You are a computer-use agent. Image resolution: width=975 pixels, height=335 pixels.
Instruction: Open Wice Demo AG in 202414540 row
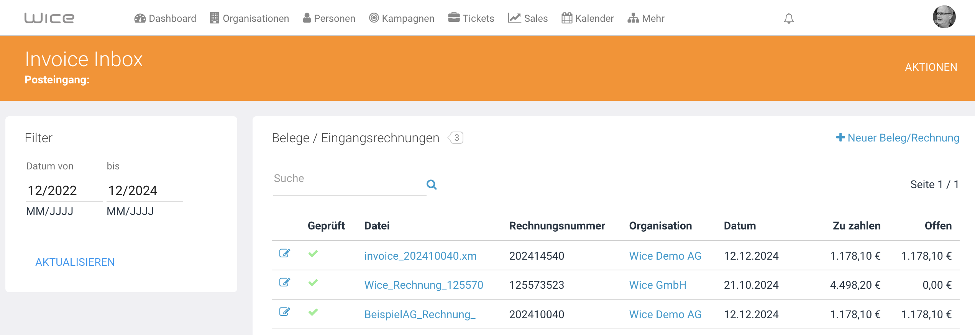665,256
